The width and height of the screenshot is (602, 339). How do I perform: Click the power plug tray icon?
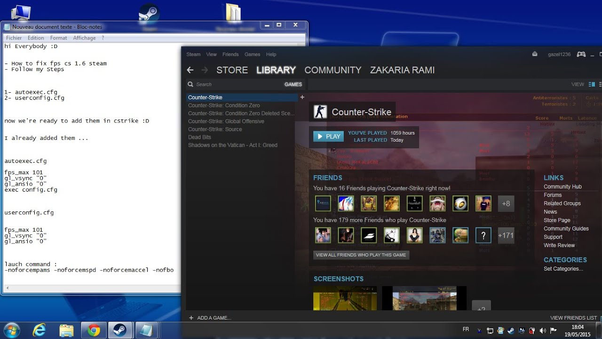click(x=532, y=331)
